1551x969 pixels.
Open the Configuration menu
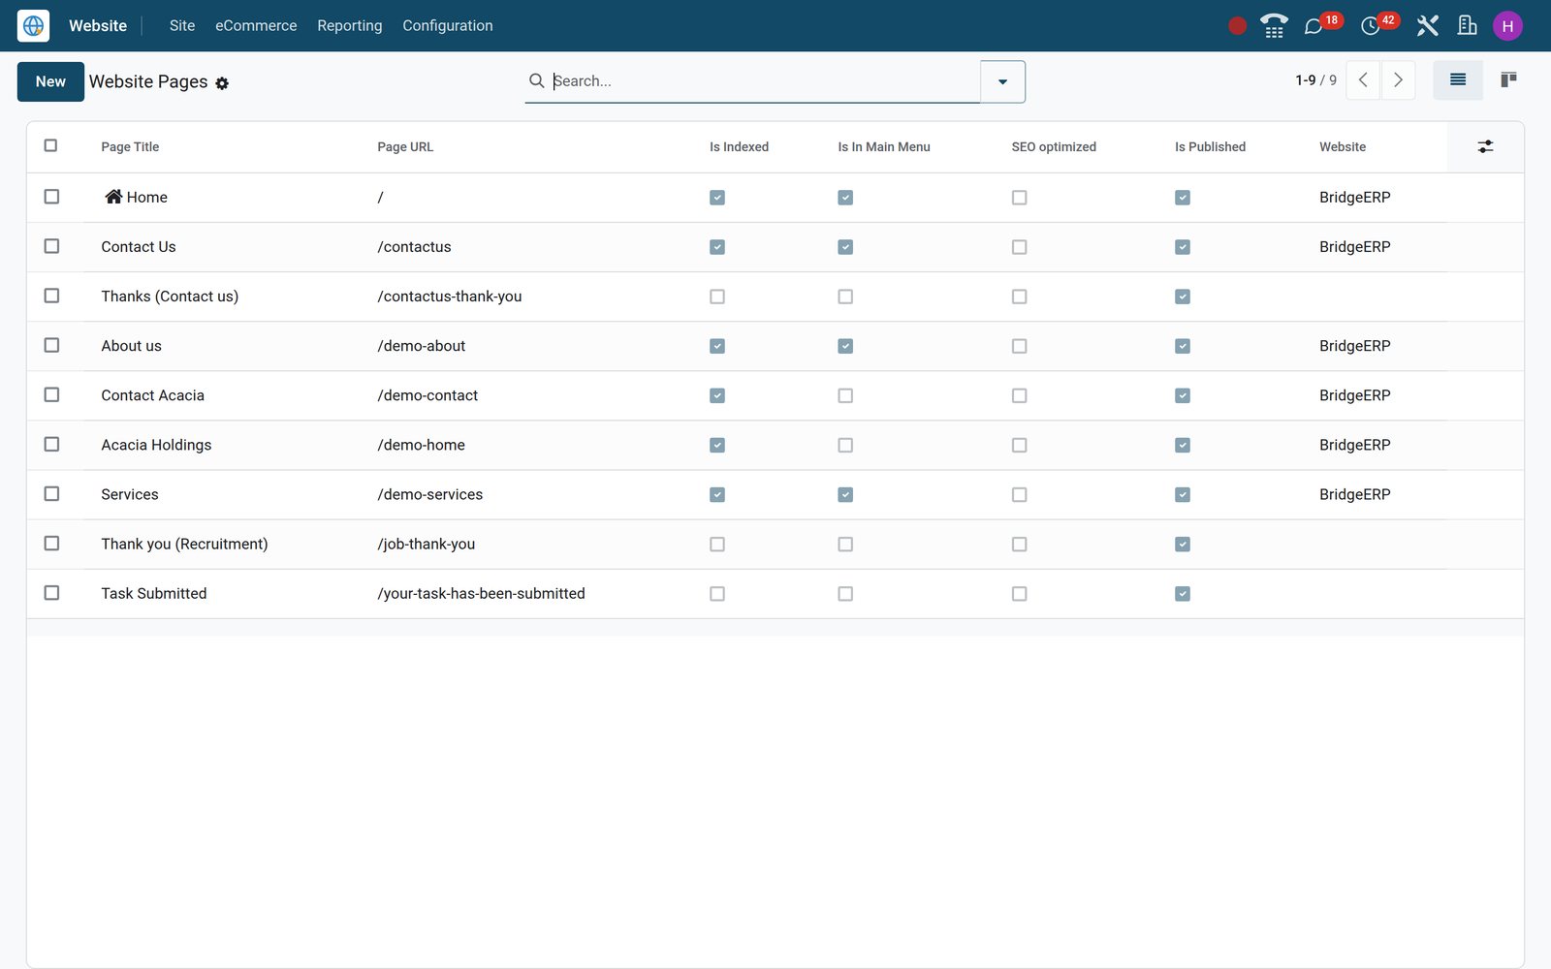(448, 26)
